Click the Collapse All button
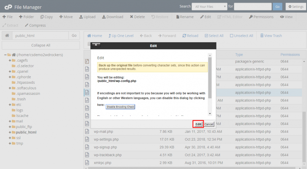This screenshot has height=169, width=307. (41, 45)
